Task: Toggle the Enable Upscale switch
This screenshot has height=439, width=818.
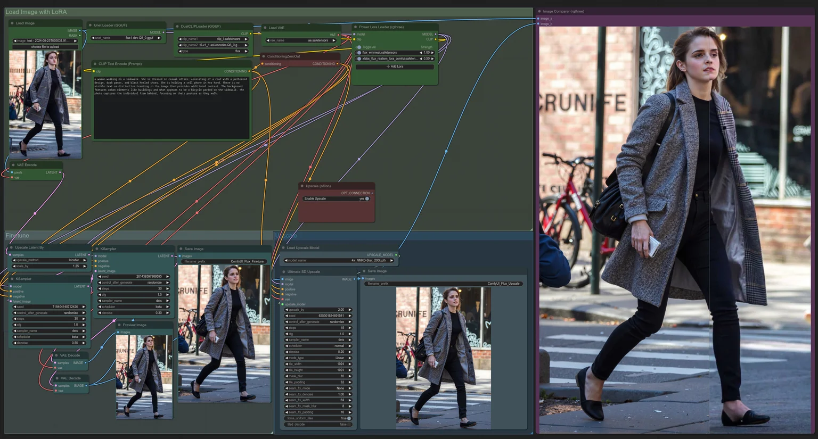Action: click(367, 198)
